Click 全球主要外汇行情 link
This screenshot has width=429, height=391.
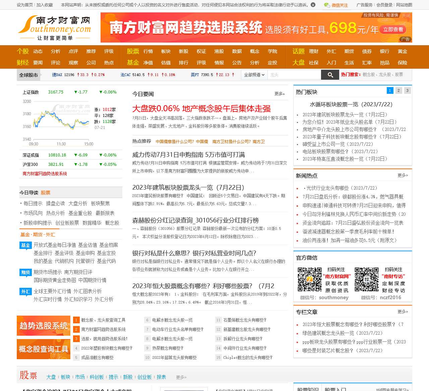(52, 291)
